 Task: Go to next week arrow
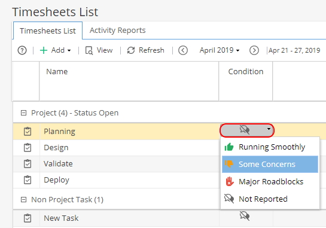pyautogui.click(x=254, y=50)
